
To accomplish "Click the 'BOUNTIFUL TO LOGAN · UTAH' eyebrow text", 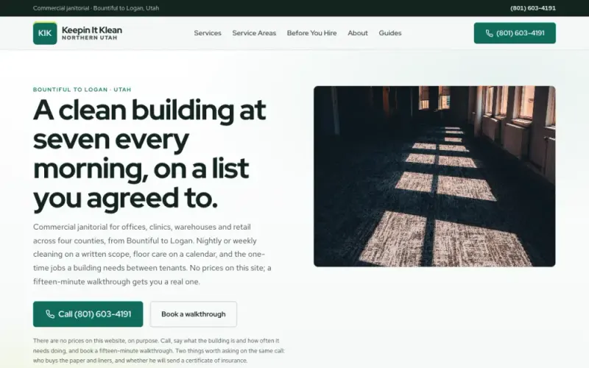I will point(82,89).
